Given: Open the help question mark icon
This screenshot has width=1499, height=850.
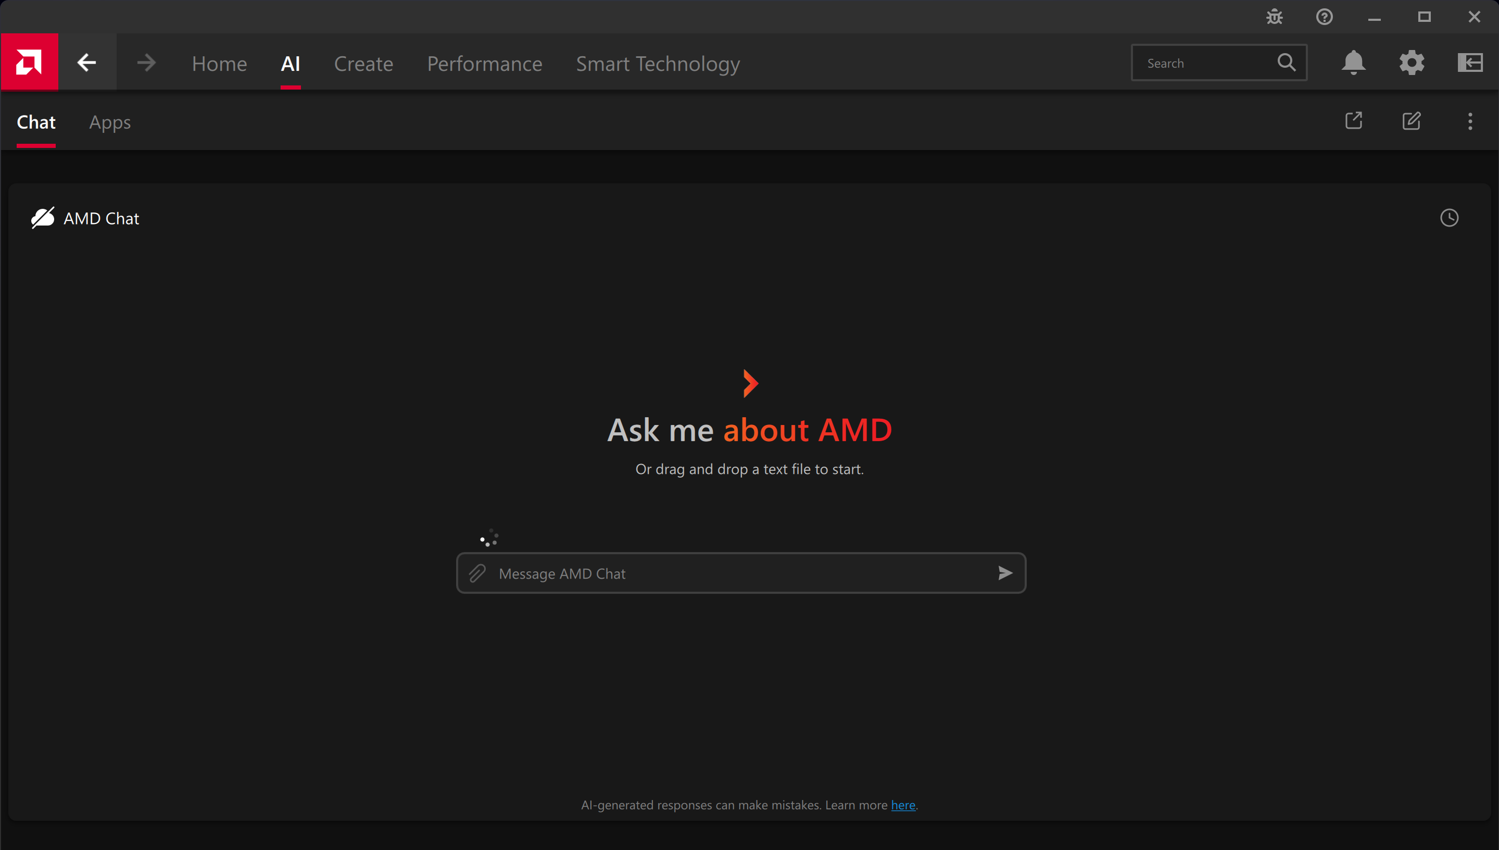Looking at the screenshot, I should point(1324,17).
